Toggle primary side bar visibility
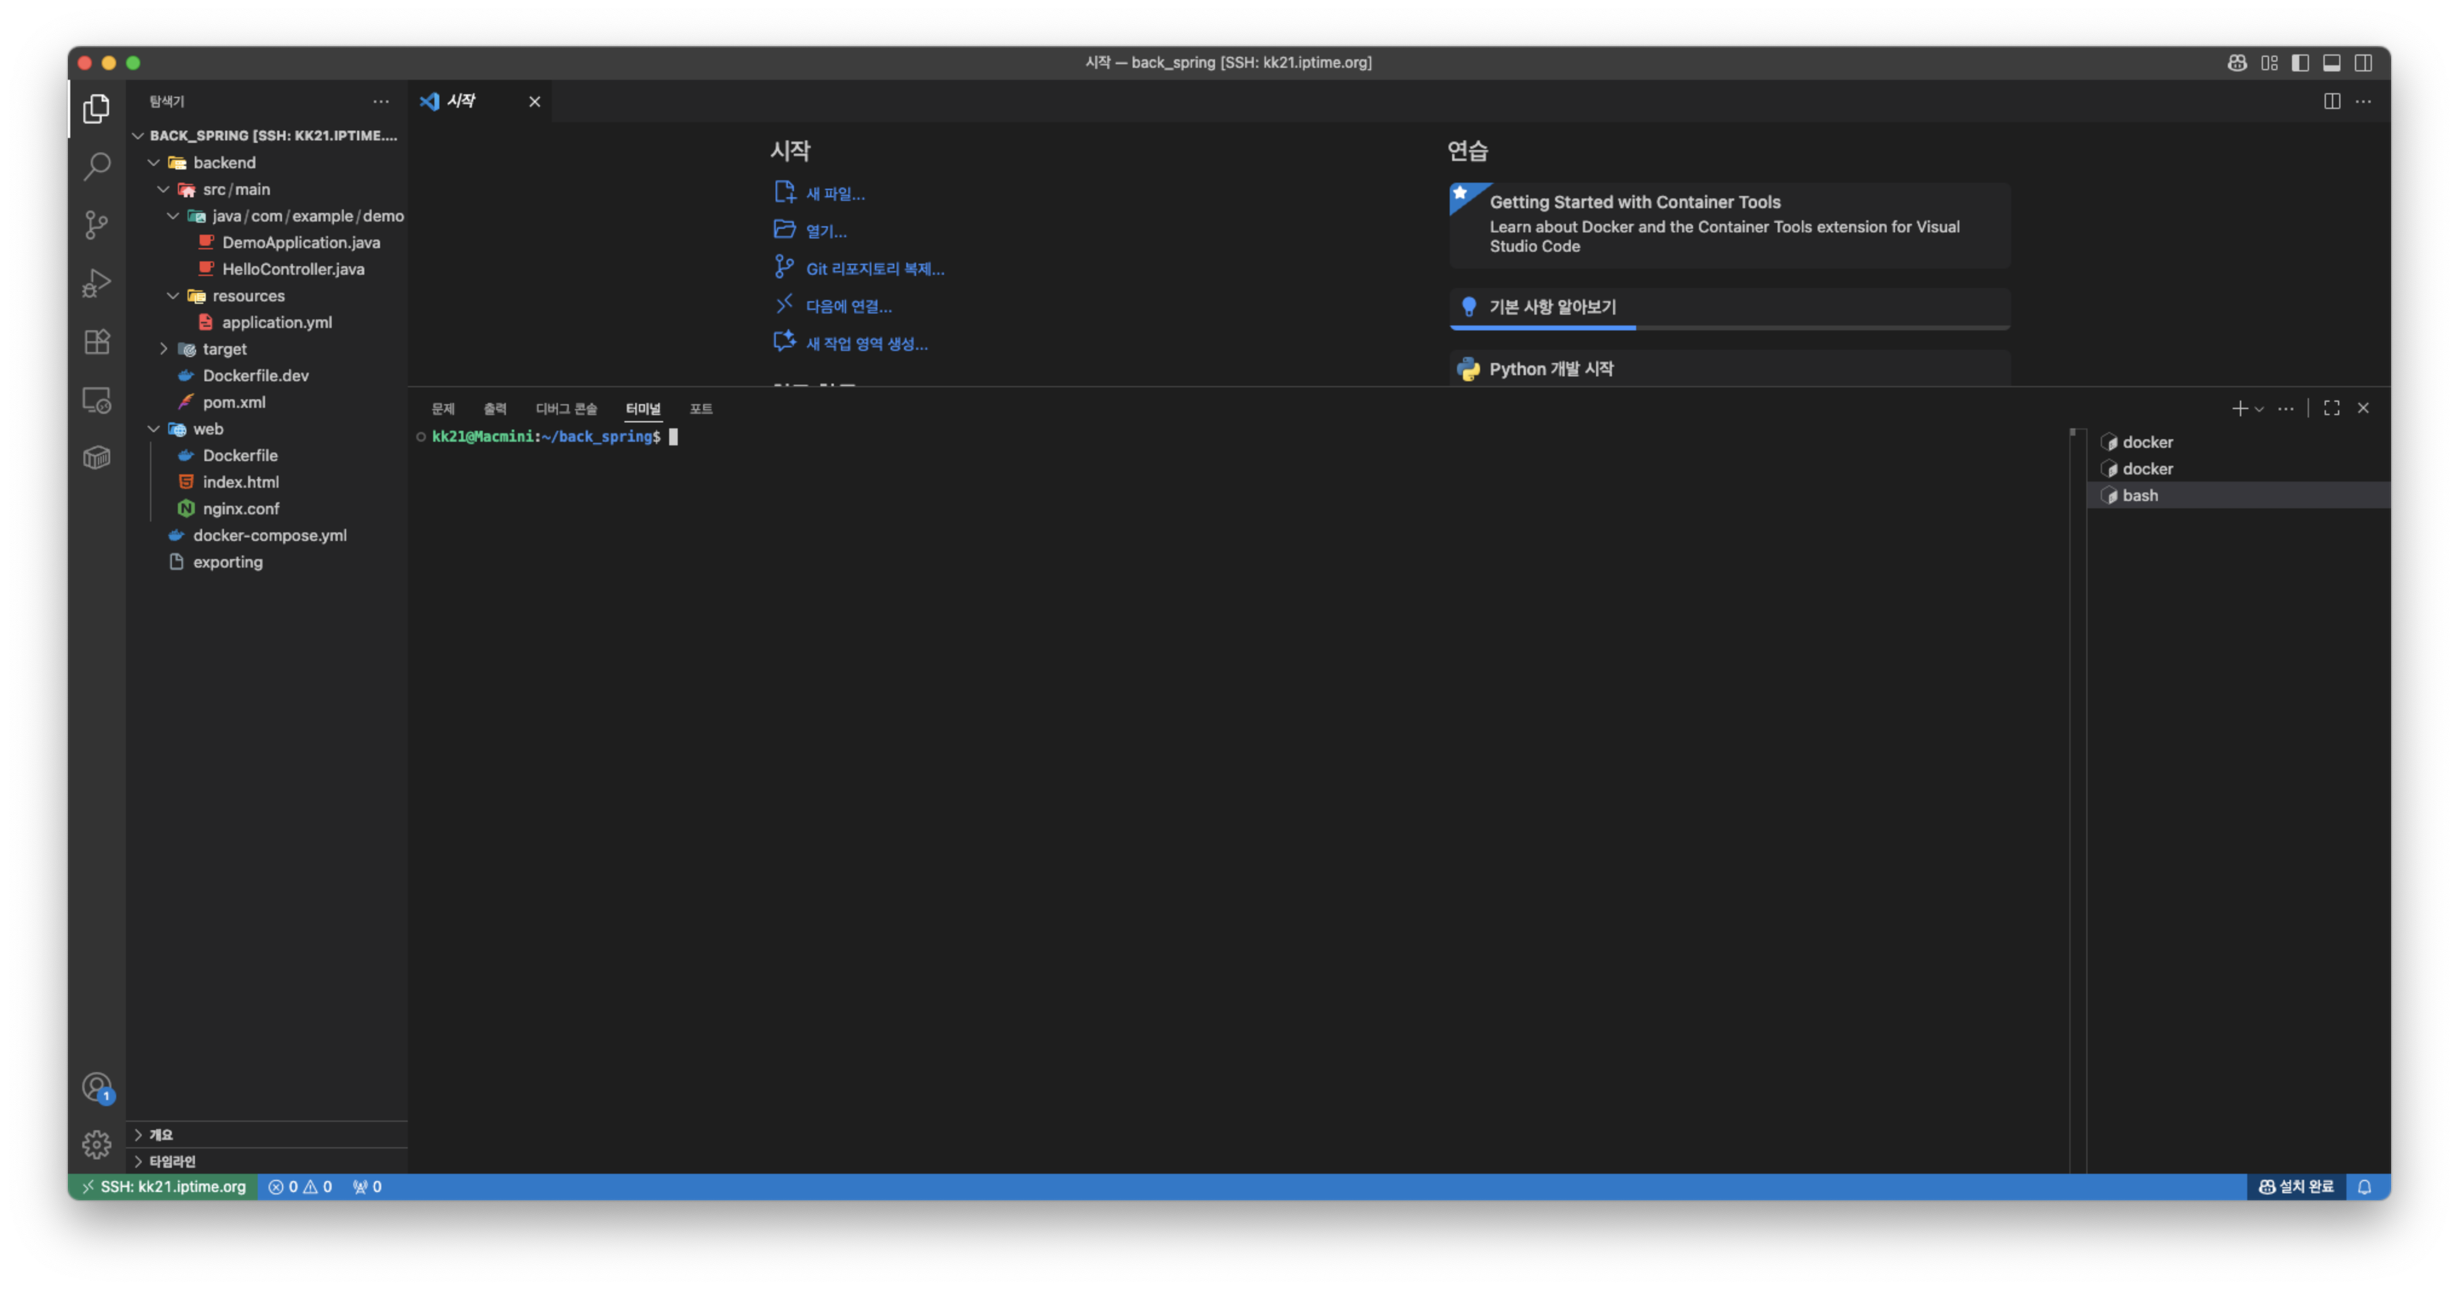Image resolution: width=2459 pixels, height=1290 pixels. 2300,63
